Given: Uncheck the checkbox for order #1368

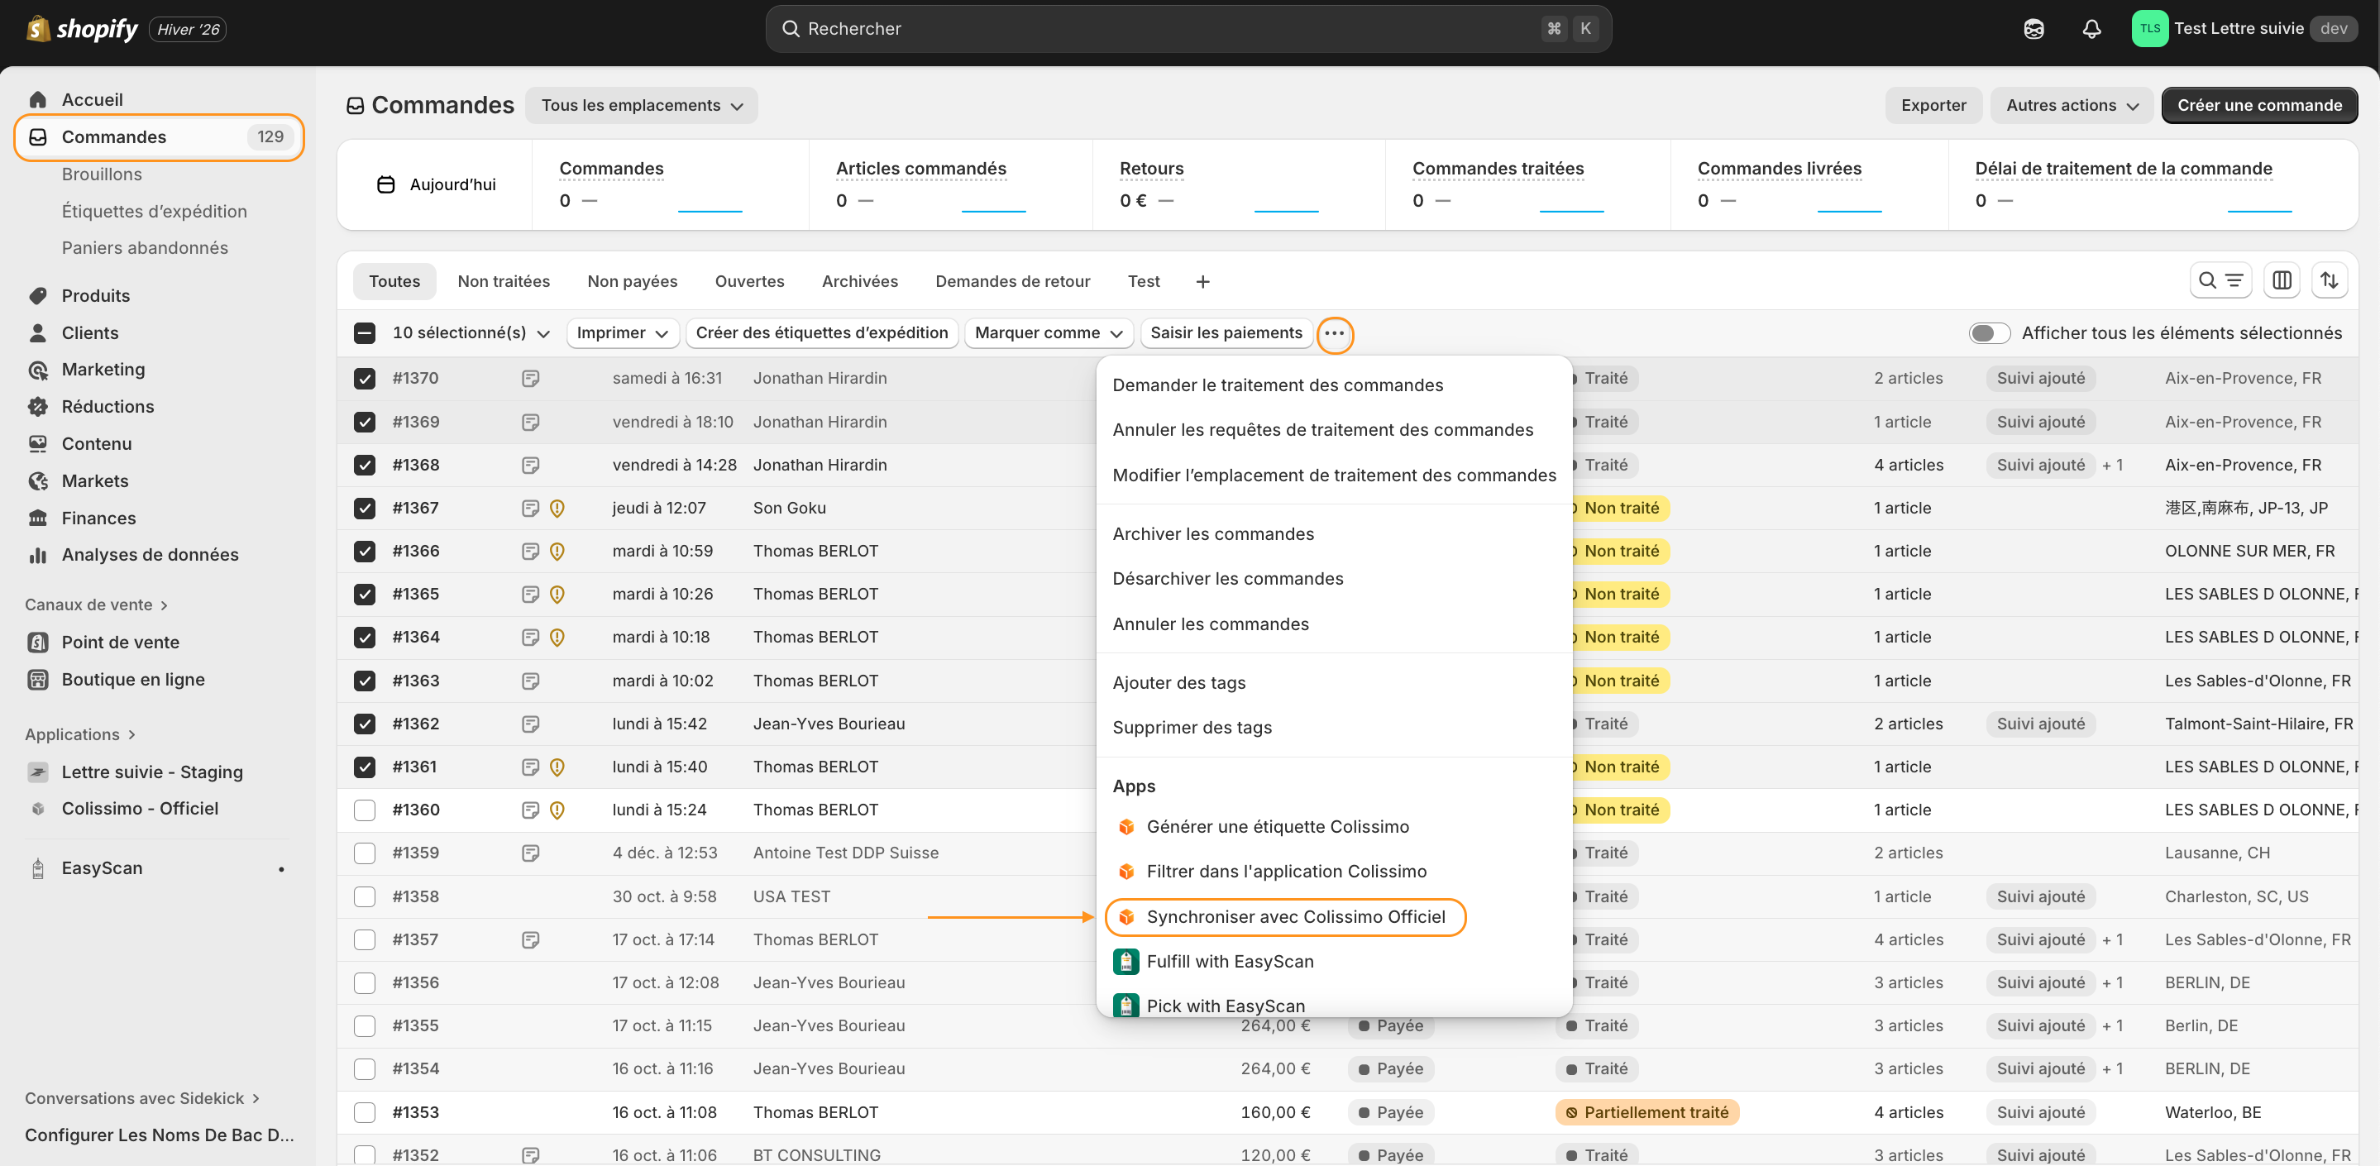Looking at the screenshot, I should tap(365, 465).
